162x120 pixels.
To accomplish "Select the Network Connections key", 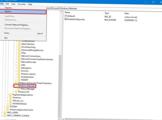I will coord(31,56).
